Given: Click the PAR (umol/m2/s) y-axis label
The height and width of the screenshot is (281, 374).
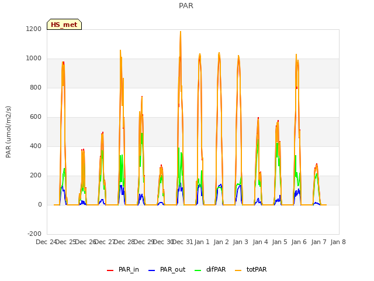Looking at the screenshot, I should pos(8,132).
